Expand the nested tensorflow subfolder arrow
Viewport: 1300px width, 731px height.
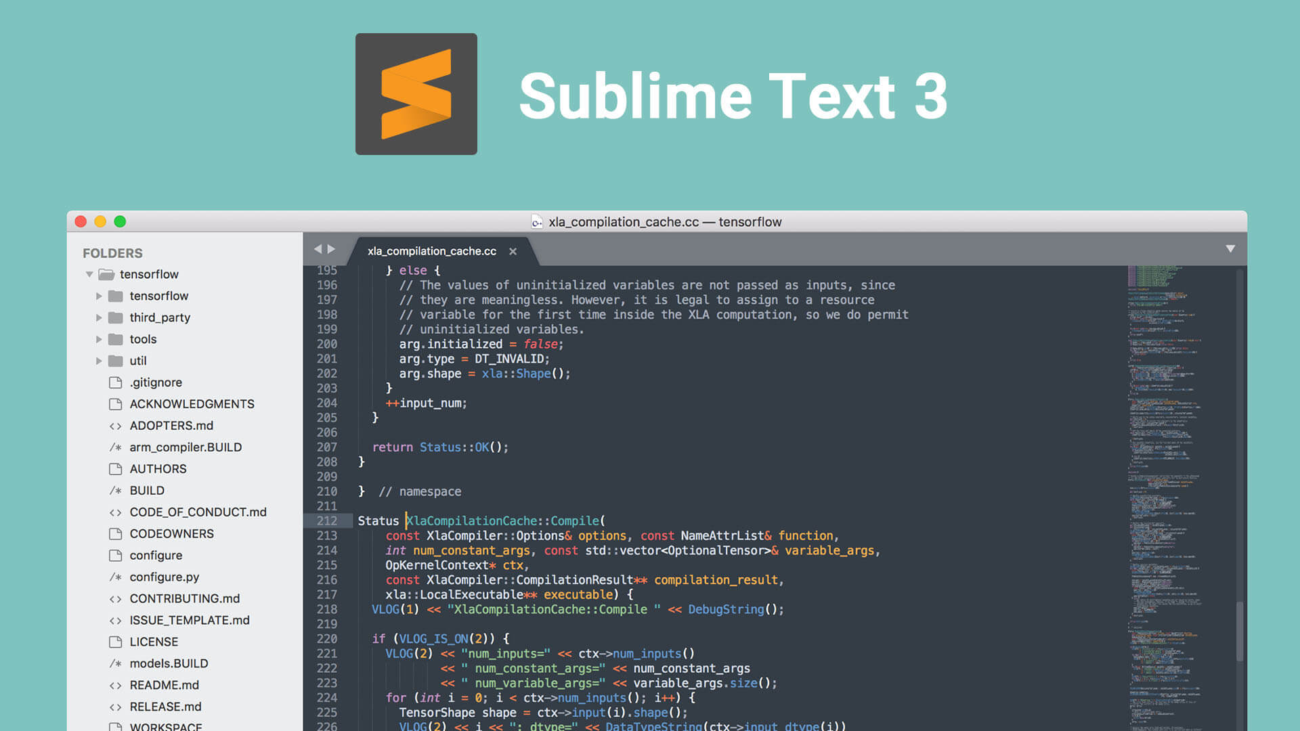[x=99, y=296]
